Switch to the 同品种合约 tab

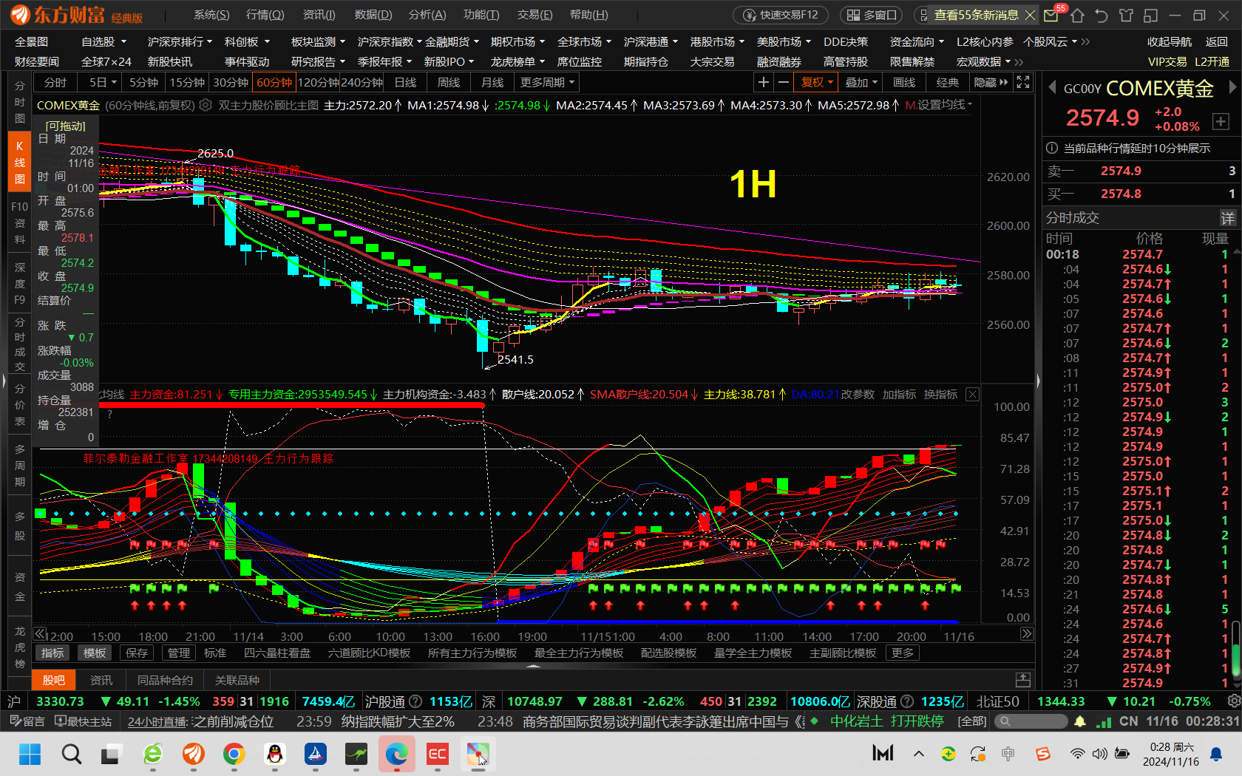[x=165, y=680]
